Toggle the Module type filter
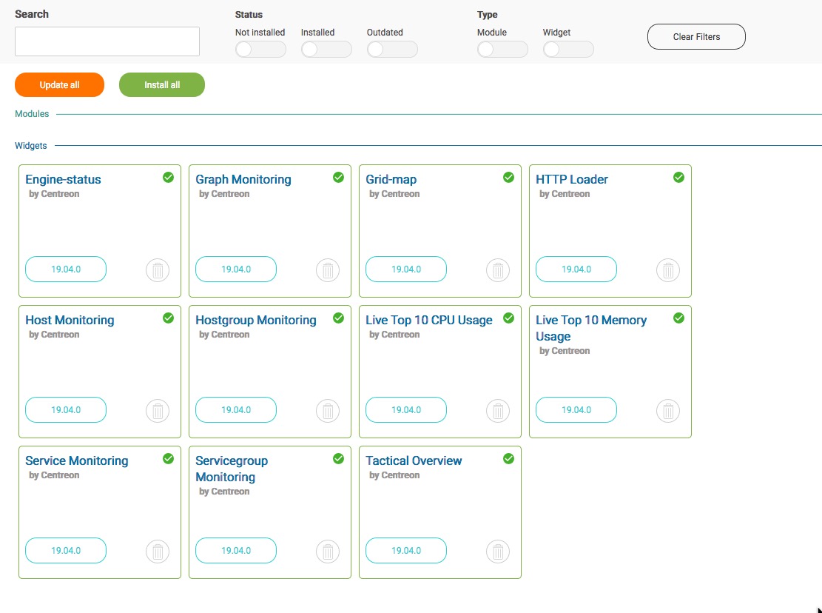 502,50
